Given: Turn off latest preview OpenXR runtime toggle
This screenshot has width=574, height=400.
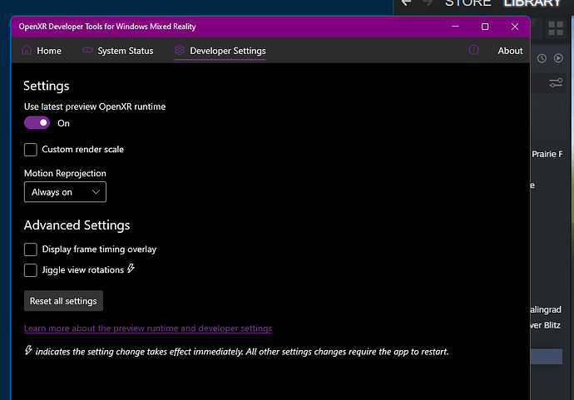Looking at the screenshot, I should [37, 122].
